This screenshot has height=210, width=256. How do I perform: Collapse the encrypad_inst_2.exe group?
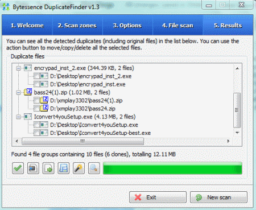tap(18, 68)
